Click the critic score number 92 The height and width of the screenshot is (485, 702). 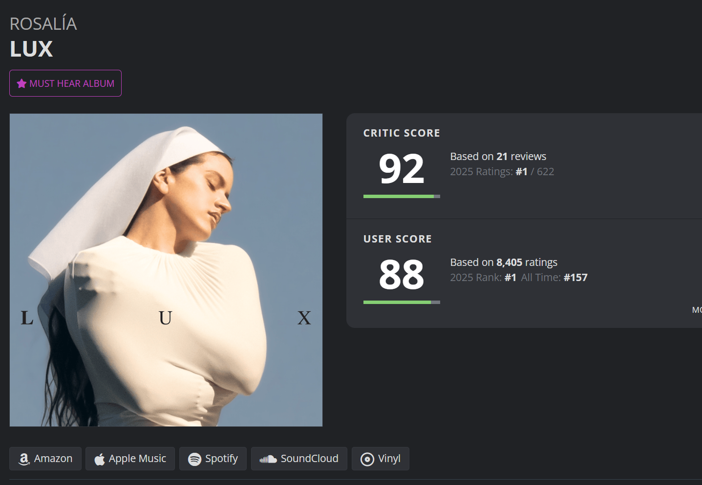click(x=401, y=169)
